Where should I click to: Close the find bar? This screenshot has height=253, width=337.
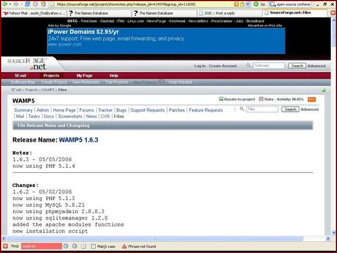point(5,246)
